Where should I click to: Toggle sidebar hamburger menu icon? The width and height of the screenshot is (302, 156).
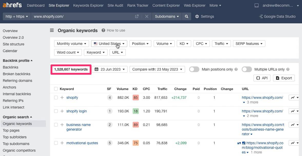(52, 31)
